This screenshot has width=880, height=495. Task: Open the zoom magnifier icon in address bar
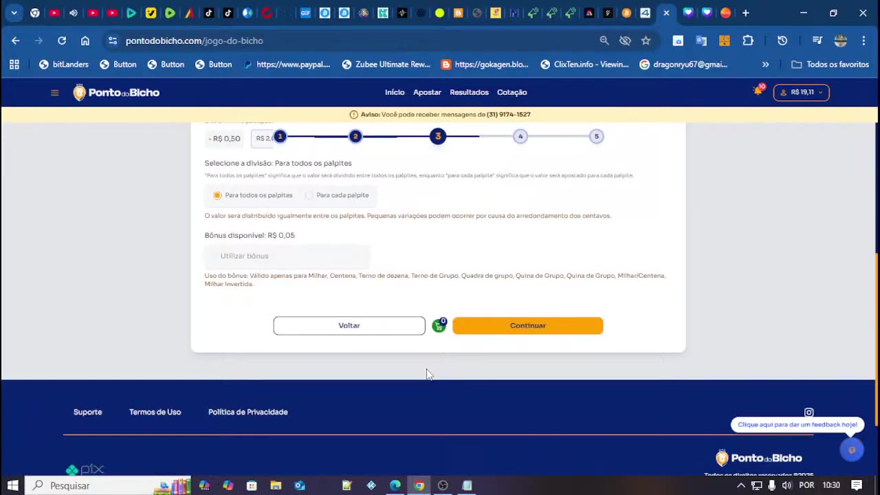point(604,41)
